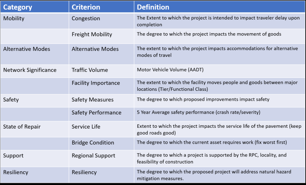Click the Bridge Condition criterion cell
This screenshot has height=185, width=306.
pos(93,142)
